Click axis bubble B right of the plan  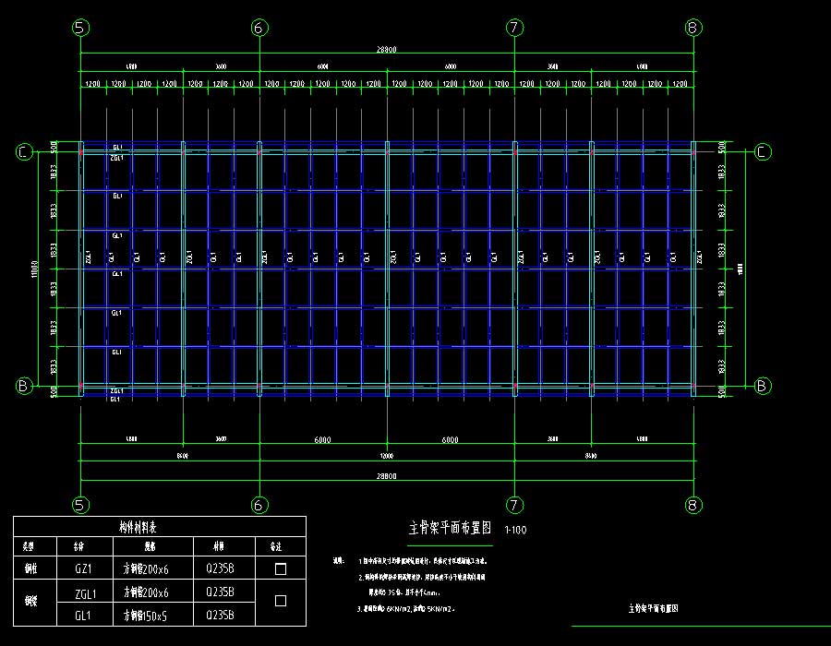pyautogui.click(x=762, y=386)
